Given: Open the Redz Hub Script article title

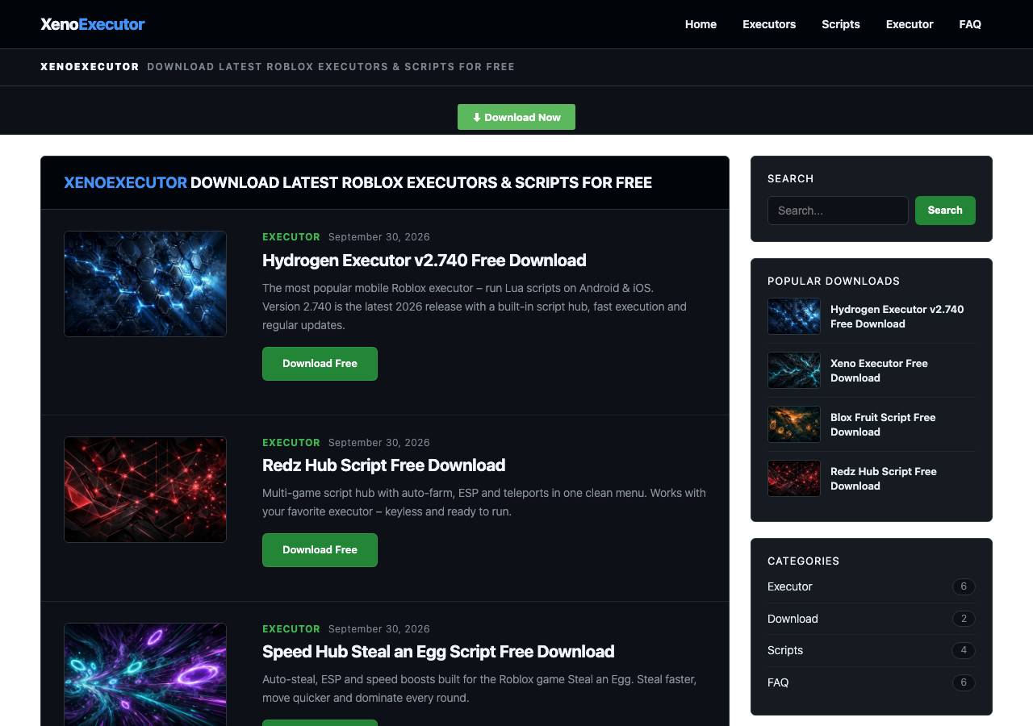Looking at the screenshot, I should tap(384, 465).
